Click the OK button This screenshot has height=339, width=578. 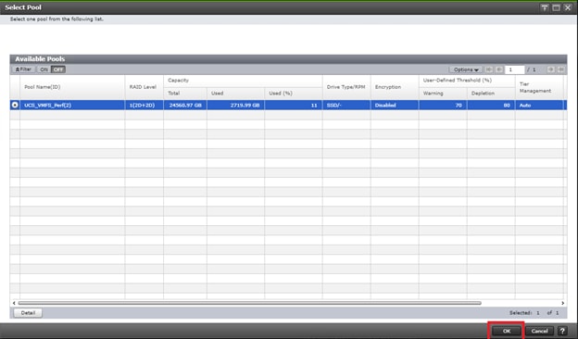click(507, 331)
